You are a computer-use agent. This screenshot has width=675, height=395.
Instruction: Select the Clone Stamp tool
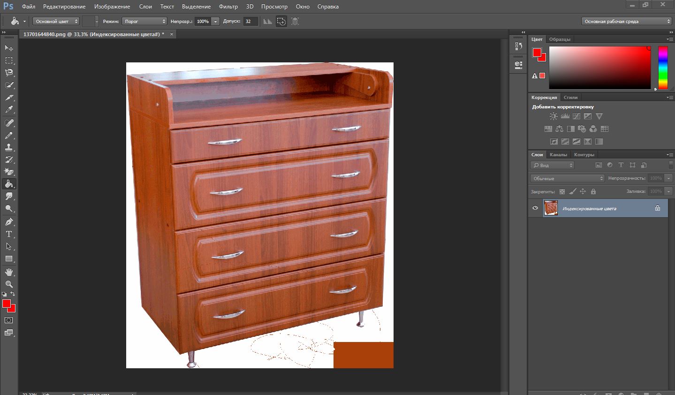pos(9,147)
